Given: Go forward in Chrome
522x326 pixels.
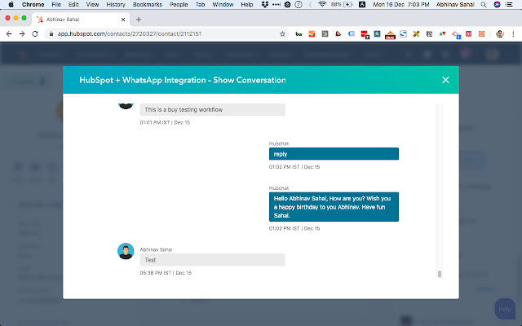Looking at the screenshot, I should [x=22, y=34].
